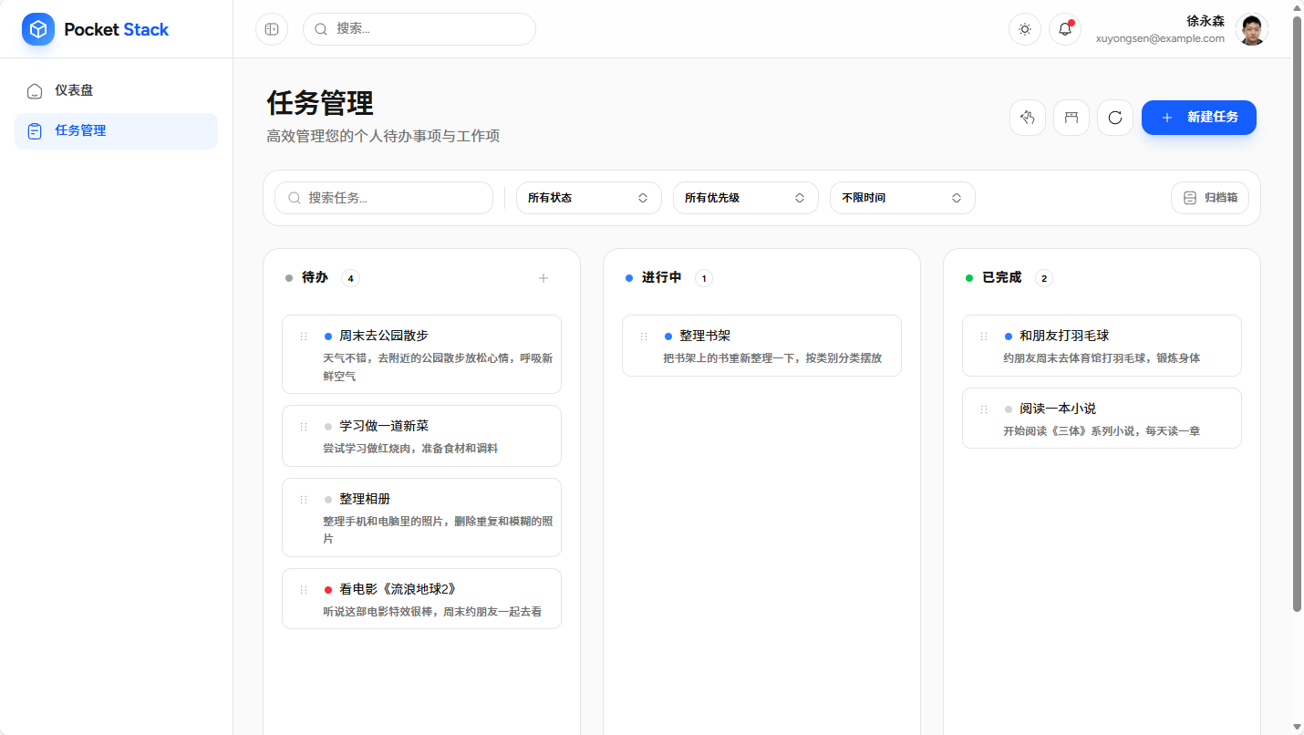Screen dimensions: 1304x735
Task: Open the 所有状态 dropdown
Action: (588, 198)
